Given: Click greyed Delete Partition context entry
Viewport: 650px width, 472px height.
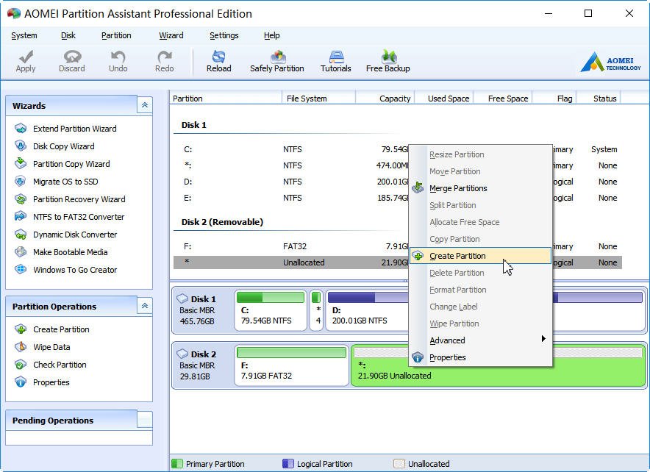Looking at the screenshot, I should (480, 273).
